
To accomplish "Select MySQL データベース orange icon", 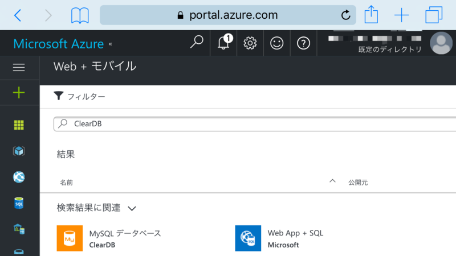I will [70, 238].
